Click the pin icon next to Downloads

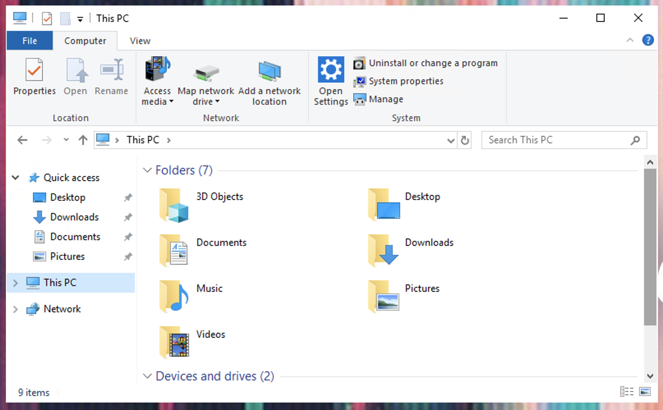[x=128, y=217]
